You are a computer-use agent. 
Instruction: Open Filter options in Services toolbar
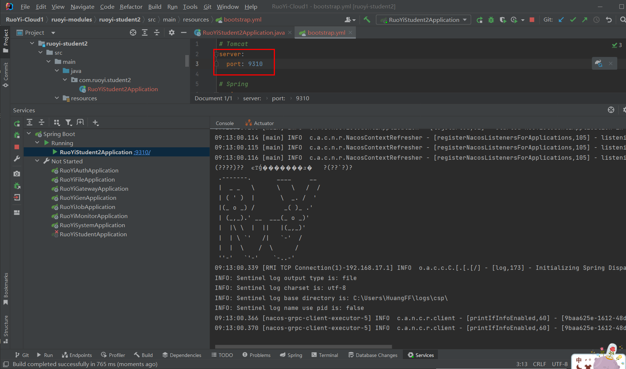click(x=69, y=123)
